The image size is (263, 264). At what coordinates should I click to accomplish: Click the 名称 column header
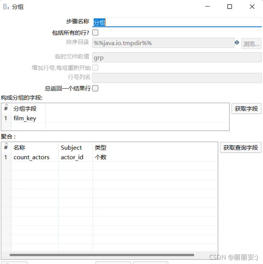coord(35,148)
